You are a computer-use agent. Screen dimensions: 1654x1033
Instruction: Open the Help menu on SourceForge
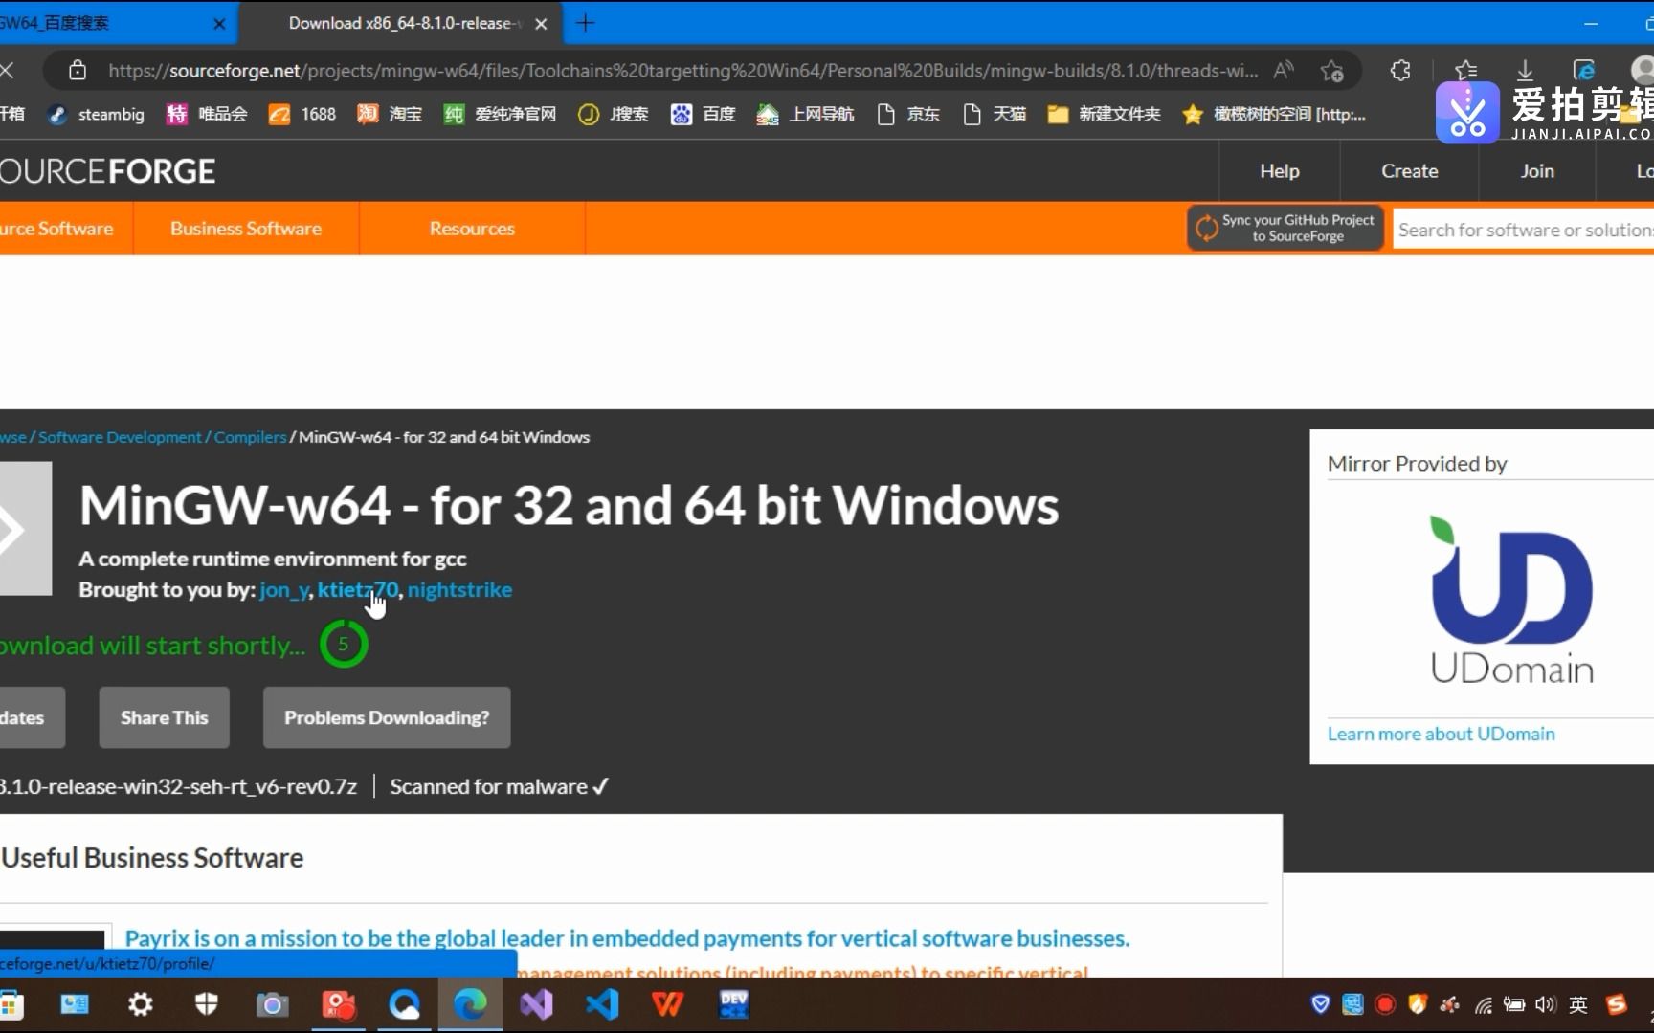coord(1279,171)
